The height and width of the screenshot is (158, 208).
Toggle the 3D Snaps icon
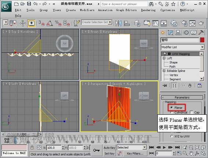point(41,23)
